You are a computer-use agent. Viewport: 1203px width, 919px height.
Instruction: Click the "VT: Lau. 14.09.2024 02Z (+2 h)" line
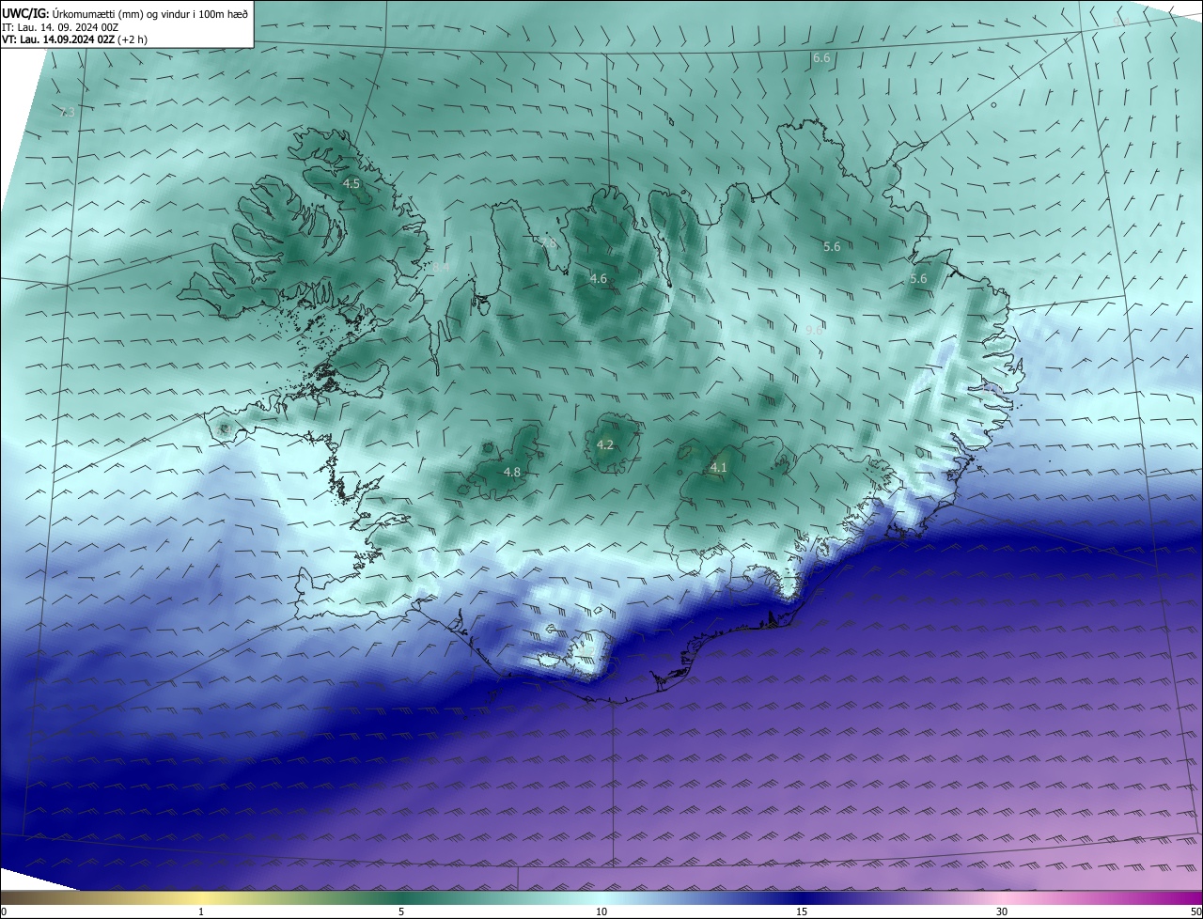point(74,39)
